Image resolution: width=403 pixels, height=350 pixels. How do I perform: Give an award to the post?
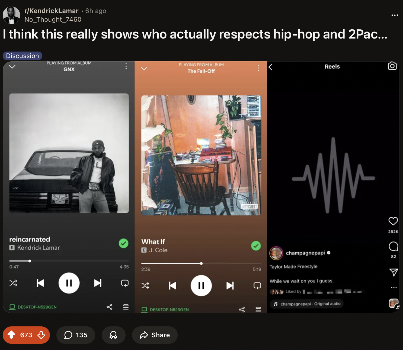point(113,335)
